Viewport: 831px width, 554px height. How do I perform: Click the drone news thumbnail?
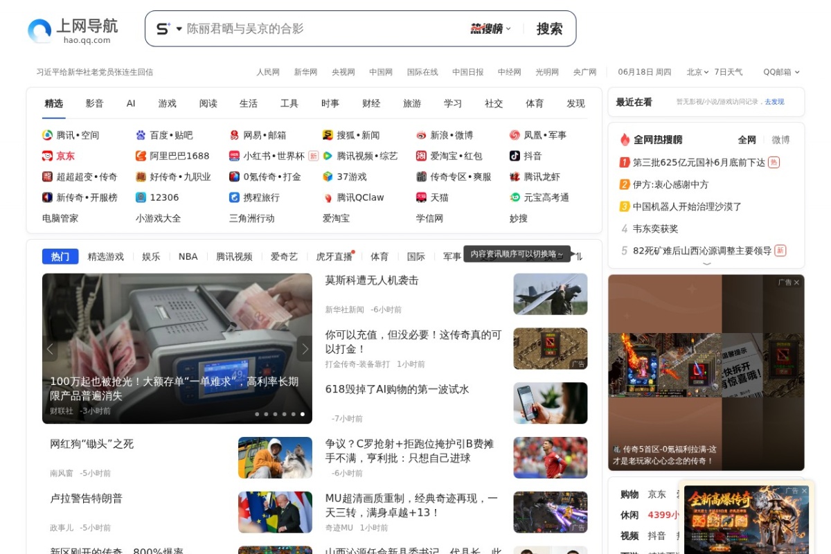click(x=551, y=294)
